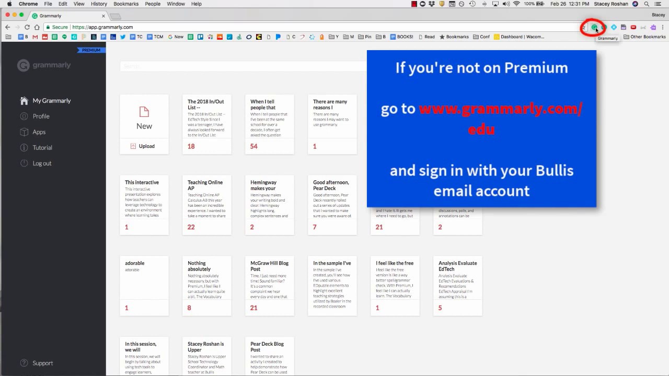The image size is (669, 376).
Task: Open the History menu
Action: pos(99,4)
